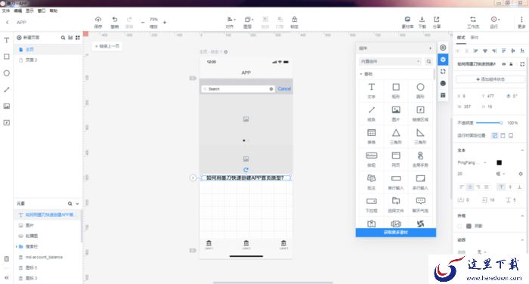Image resolution: width=529 pixels, height=284 pixels.
Task: Select the third runtime fixed-position option
Action: [511, 136]
